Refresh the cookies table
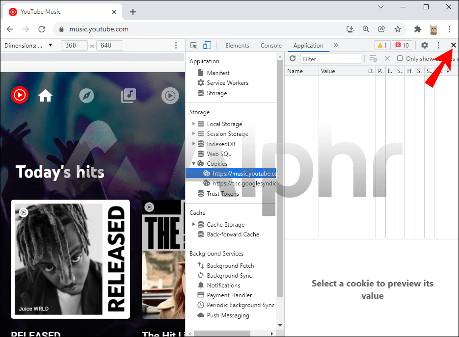Image resolution: width=459 pixels, height=337 pixels. (293, 58)
